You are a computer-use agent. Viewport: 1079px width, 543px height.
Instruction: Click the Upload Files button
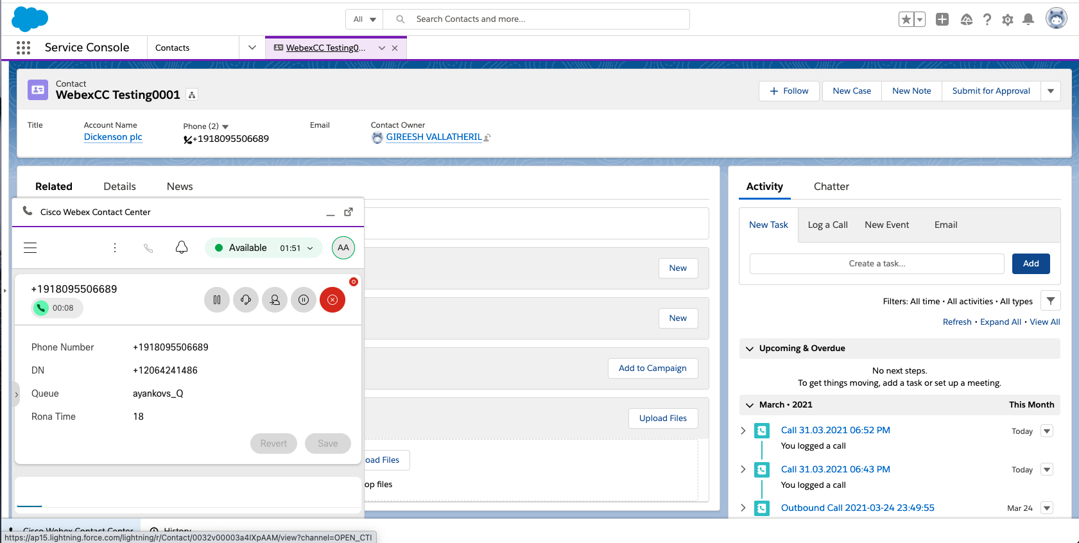663,418
